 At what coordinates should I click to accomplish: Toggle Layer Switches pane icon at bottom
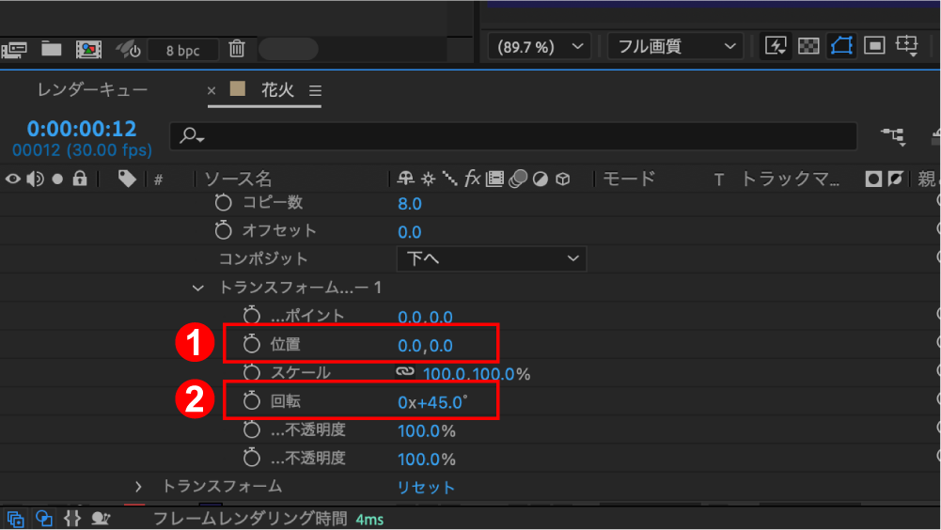pyautogui.click(x=15, y=519)
